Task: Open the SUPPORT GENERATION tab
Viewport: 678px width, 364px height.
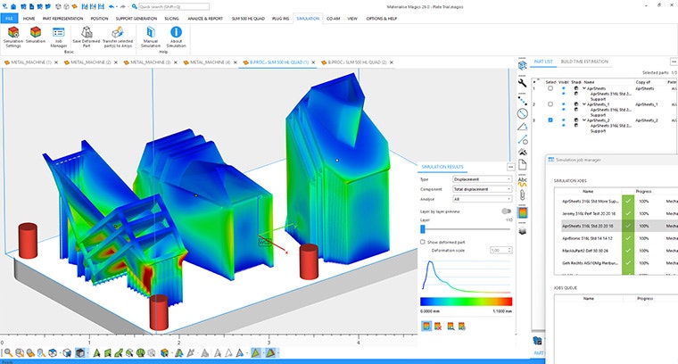Action: pos(136,19)
